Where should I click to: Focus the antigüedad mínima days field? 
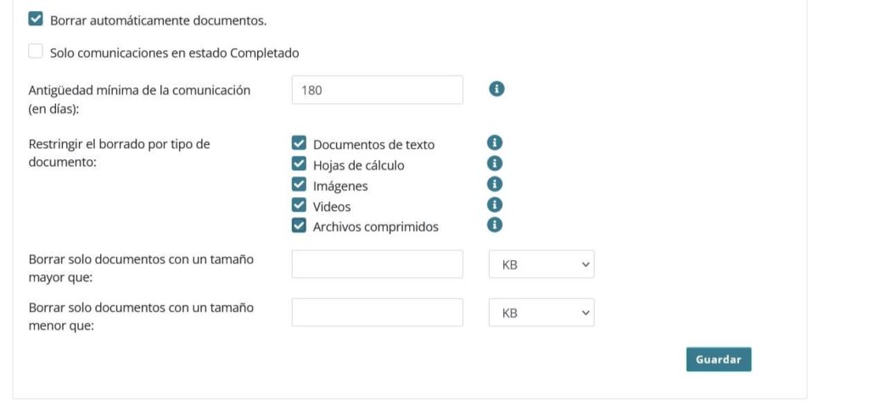click(x=377, y=90)
